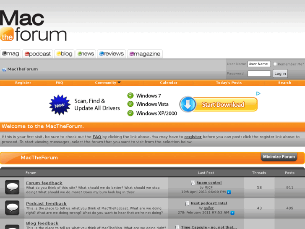Click the Posts column header
Screen dimensions: 305x229
(x=289, y=173)
